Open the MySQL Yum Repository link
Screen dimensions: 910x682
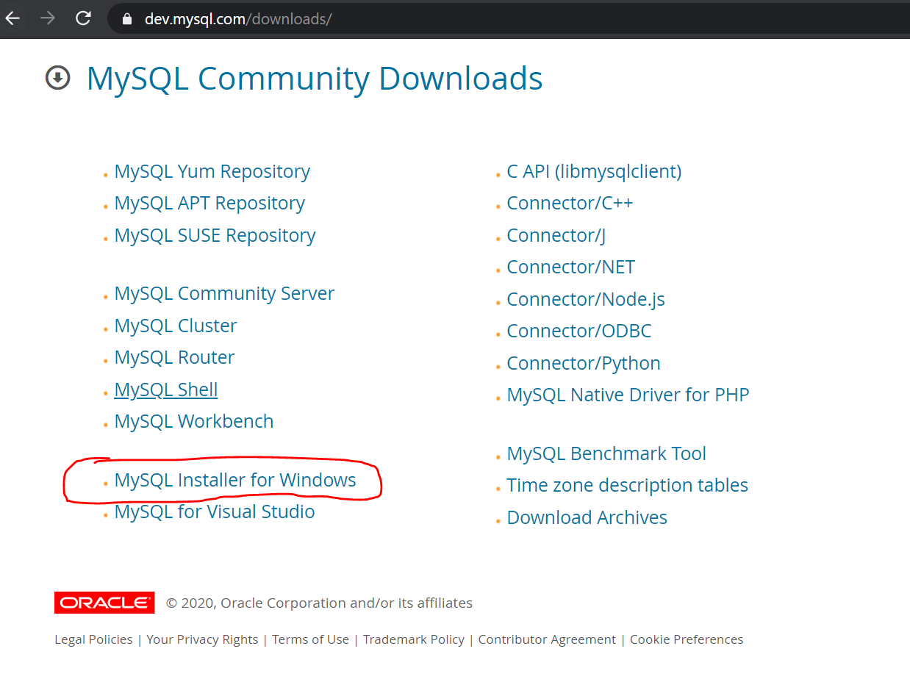pos(212,172)
